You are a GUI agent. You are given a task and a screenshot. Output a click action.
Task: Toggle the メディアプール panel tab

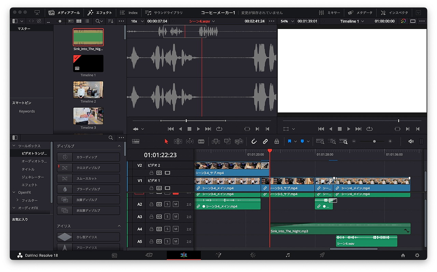(64, 13)
